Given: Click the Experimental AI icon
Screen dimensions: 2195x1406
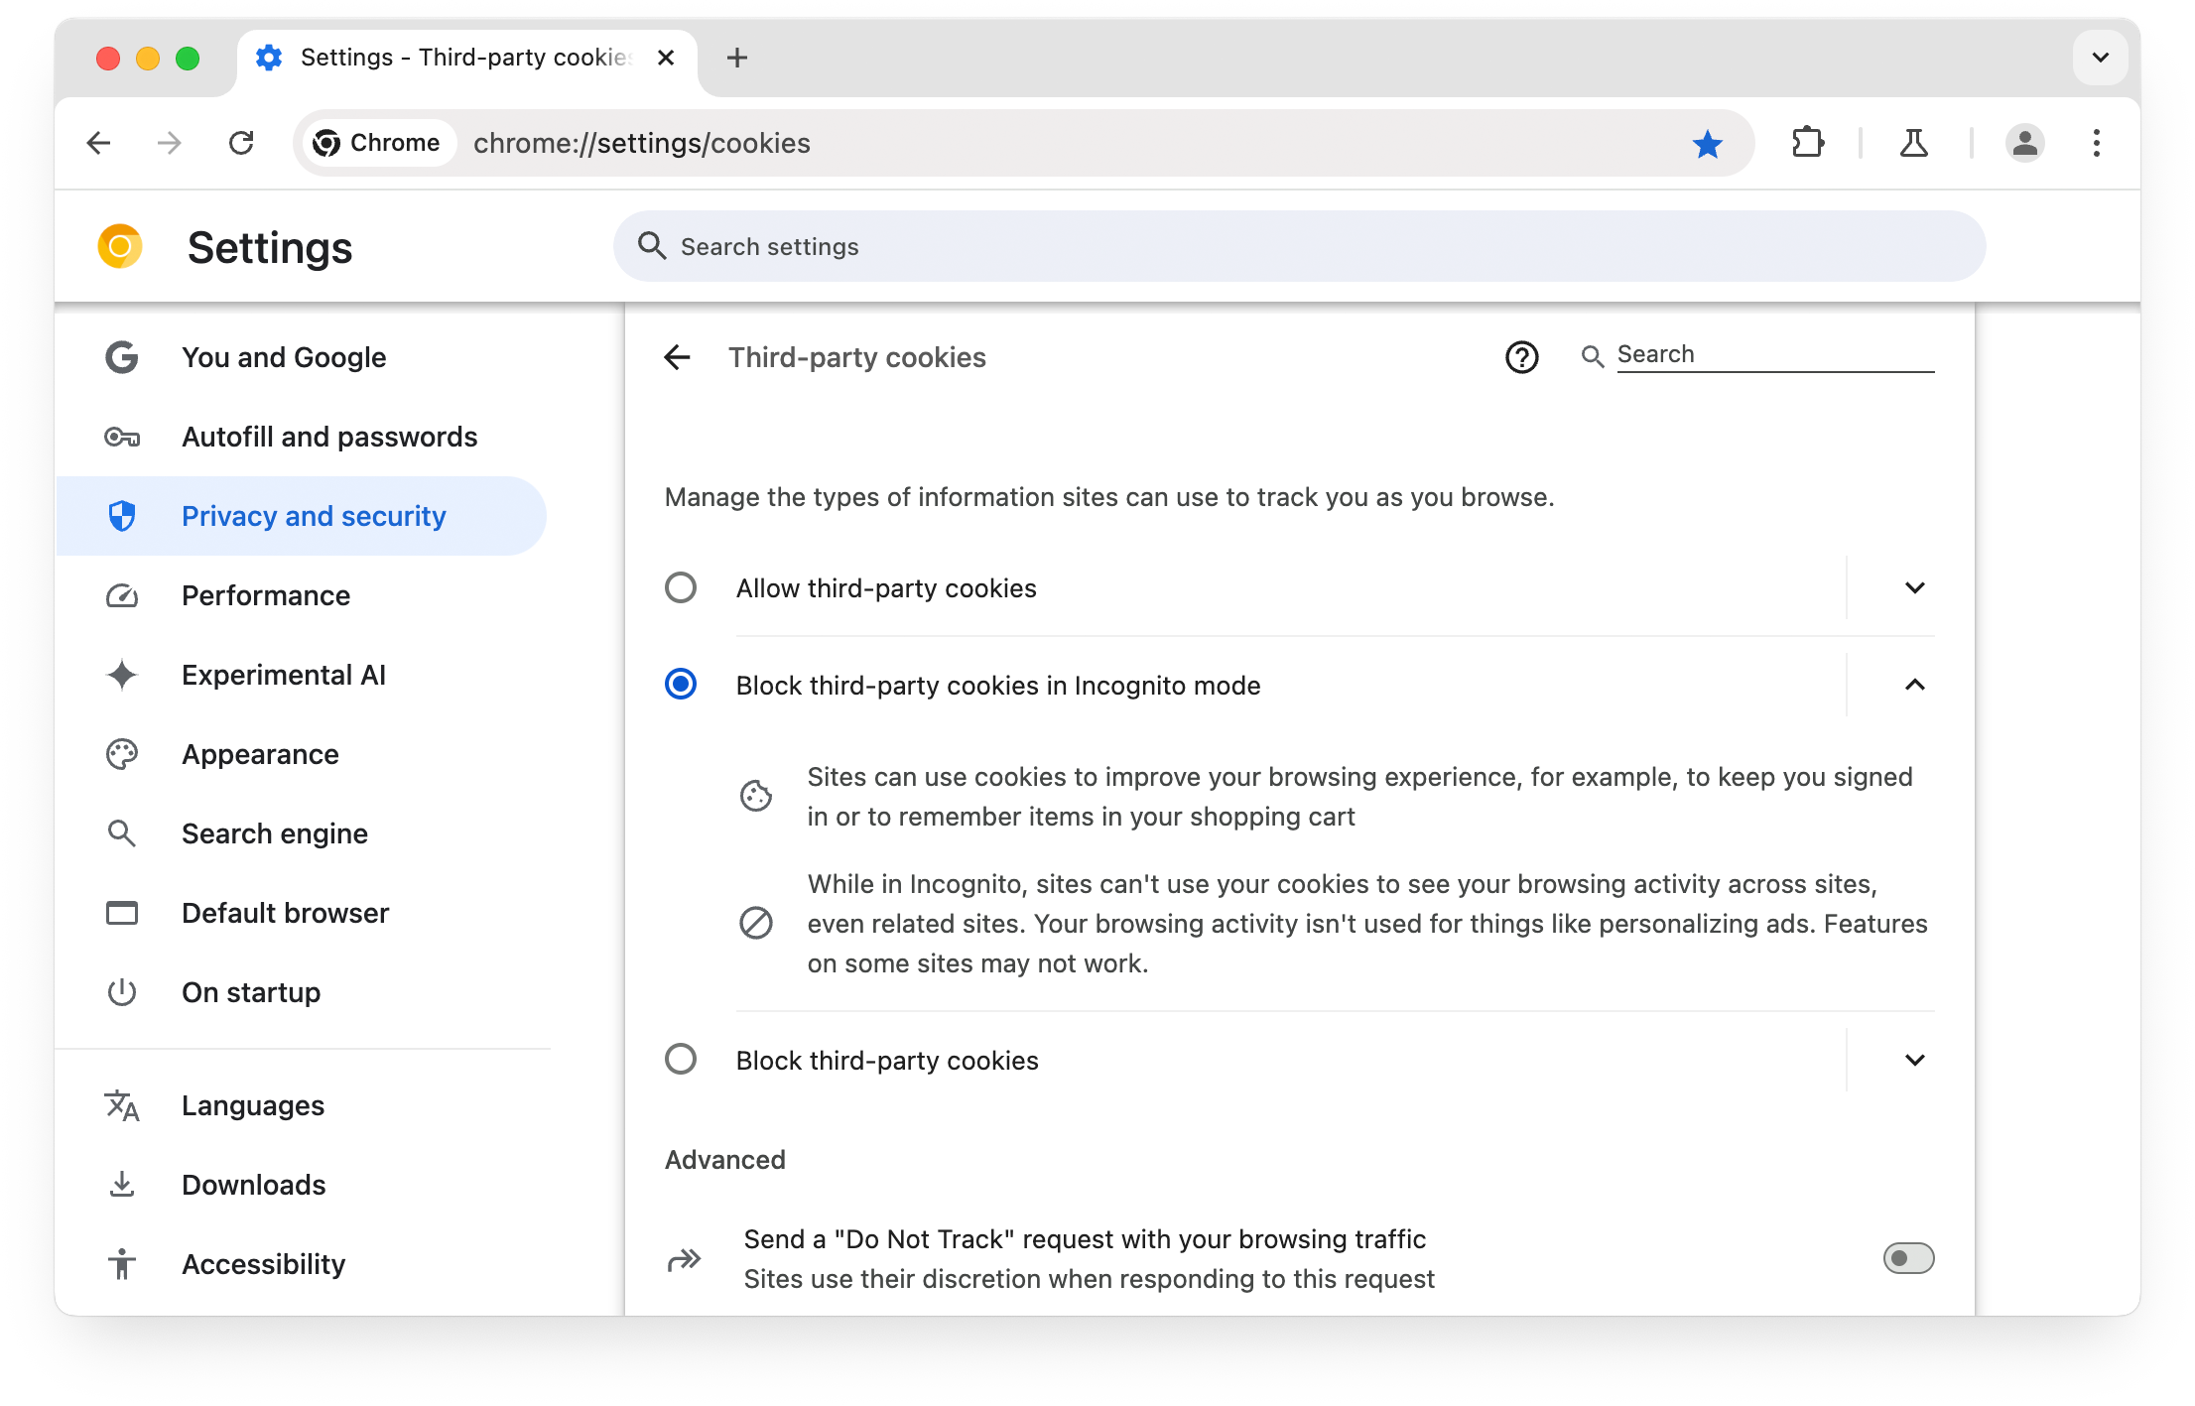Looking at the screenshot, I should point(122,674).
